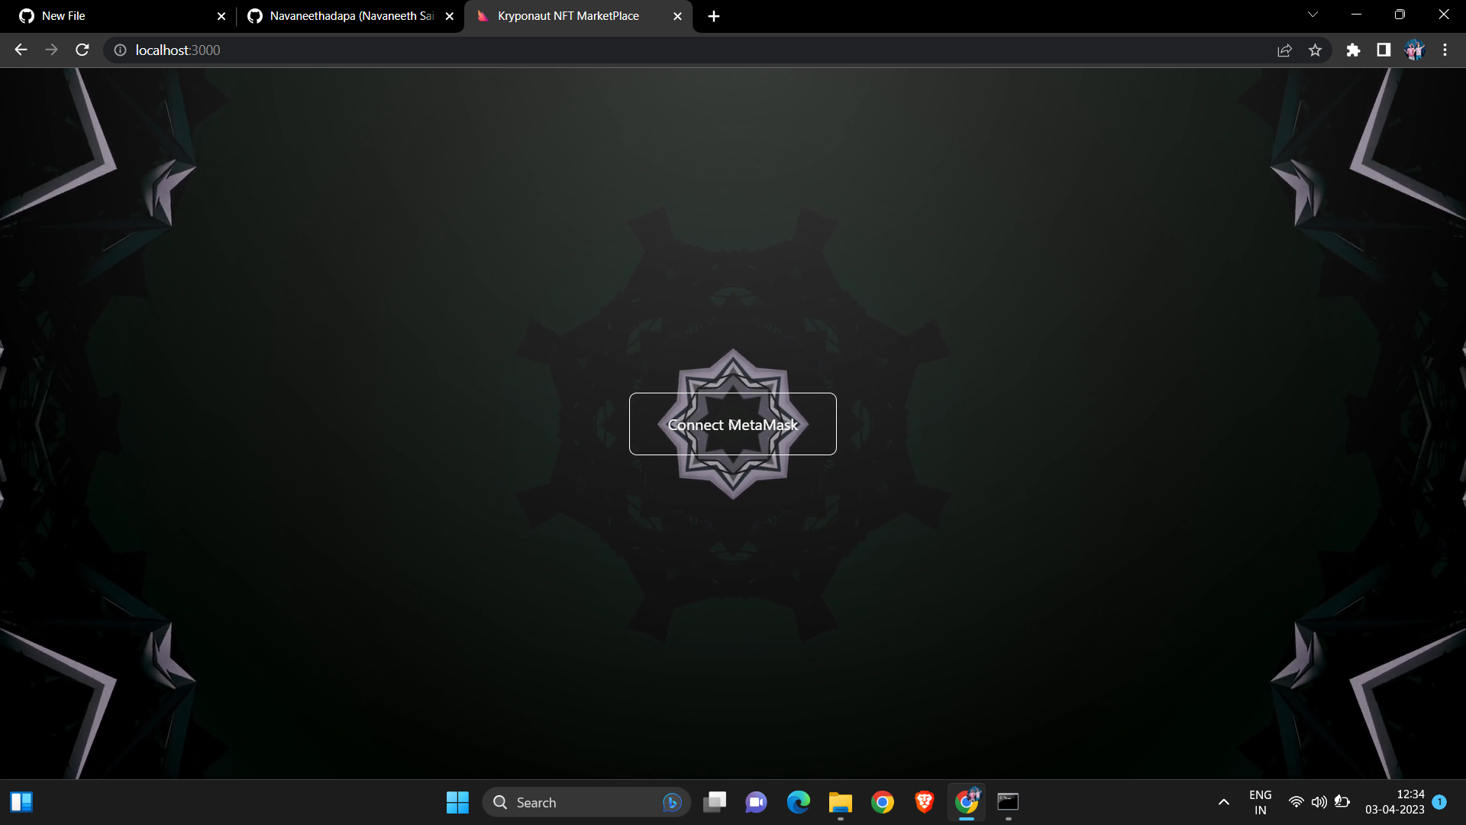Open the Start menu

pos(457,802)
